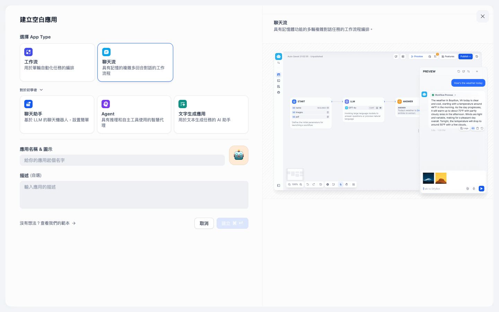Choose the Agent app type card
The height and width of the screenshot is (312, 499).
(134, 114)
